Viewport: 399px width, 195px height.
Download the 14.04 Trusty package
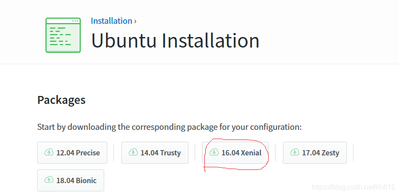155,153
